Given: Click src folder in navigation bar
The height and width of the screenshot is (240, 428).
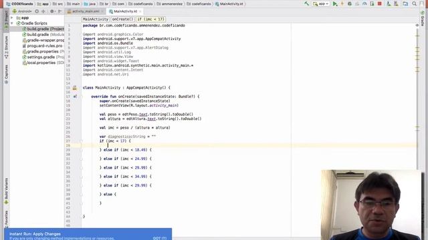Looking at the screenshot, I should (x=58, y=4).
